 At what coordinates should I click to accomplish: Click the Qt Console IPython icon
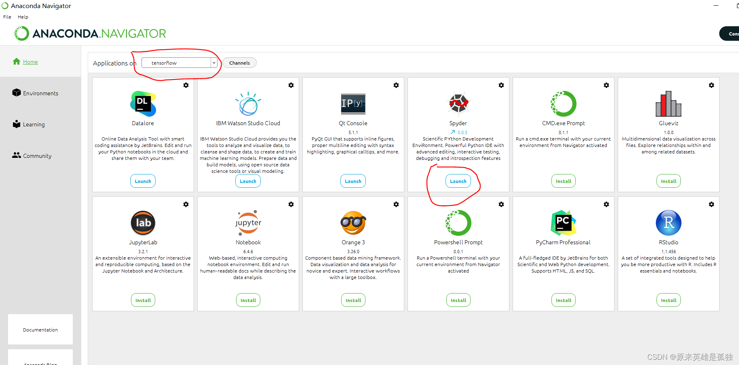pyautogui.click(x=353, y=104)
